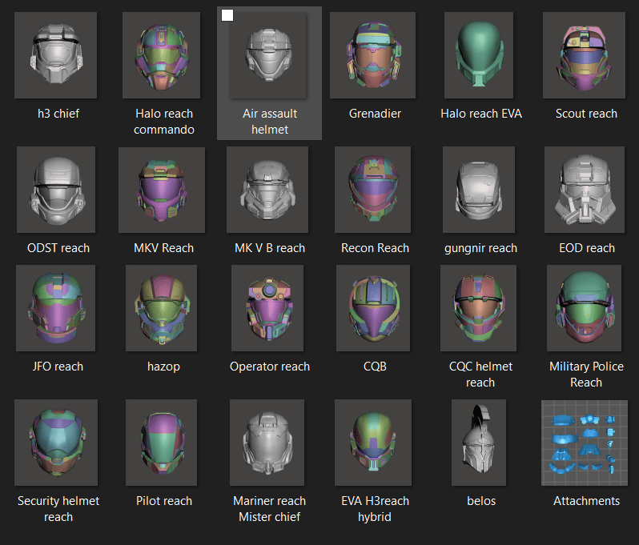
Task: Select the Pilot reach helmet thumbnail
Action: coord(162,443)
